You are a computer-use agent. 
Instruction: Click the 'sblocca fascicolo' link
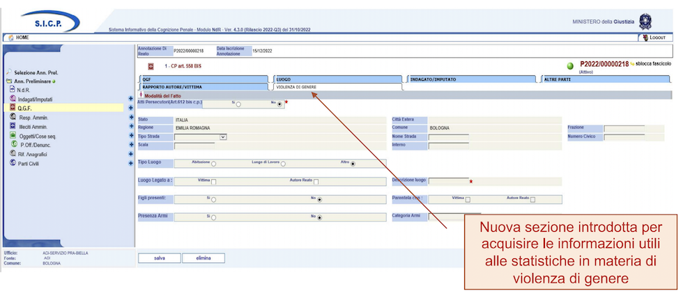pos(653,64)
